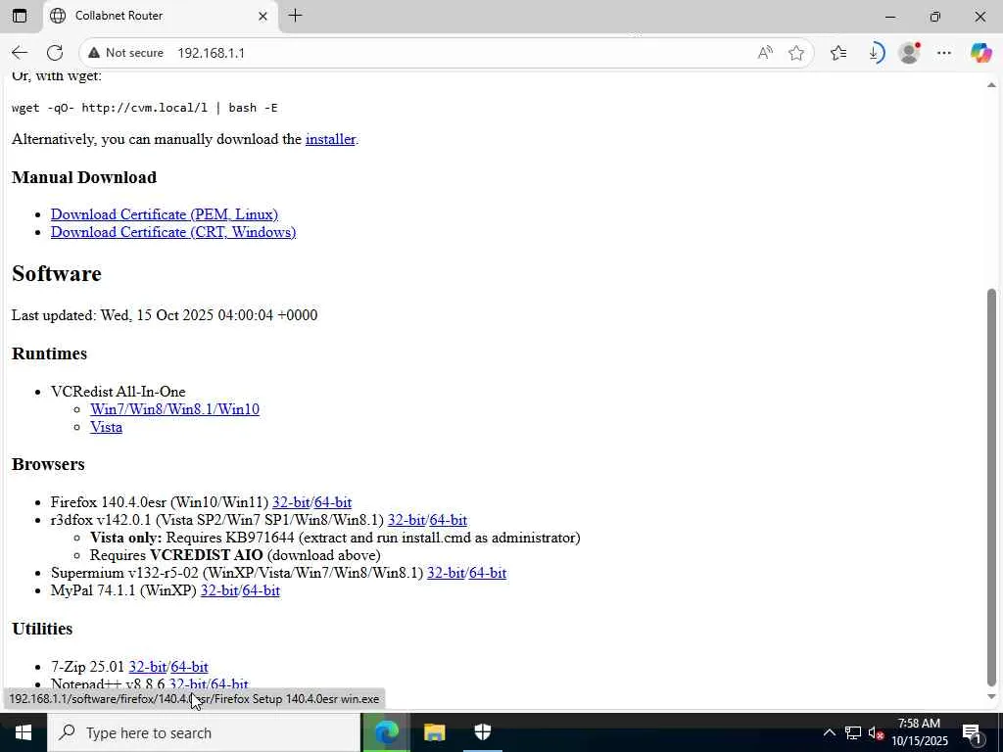This screenshot has width=1003, height=752.
Task: Add this page to favorites star
Action: [795, 53]
